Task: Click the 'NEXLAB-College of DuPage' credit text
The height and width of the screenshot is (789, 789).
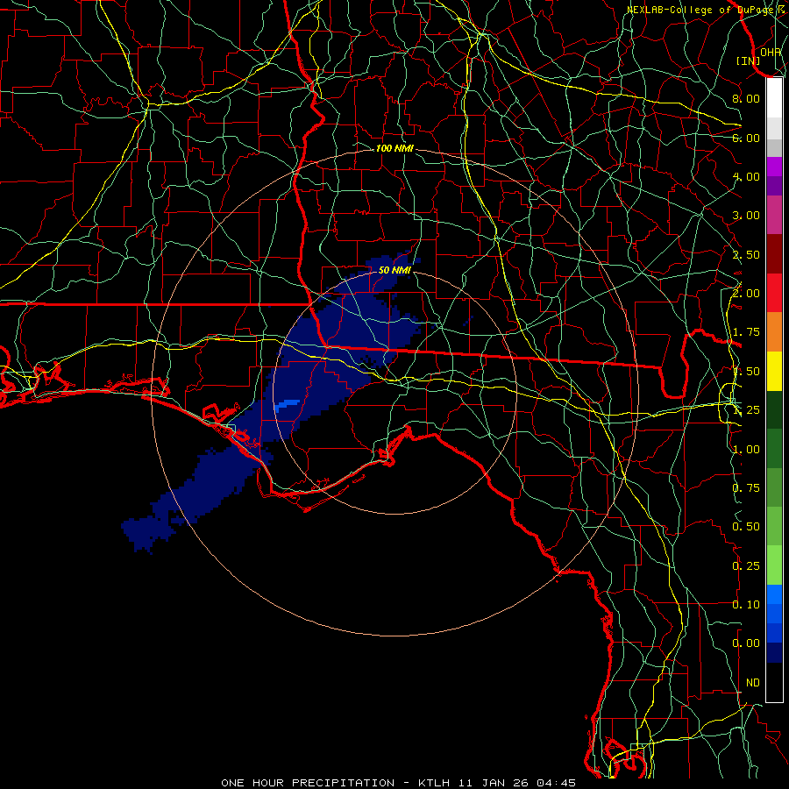Action: 701,10
